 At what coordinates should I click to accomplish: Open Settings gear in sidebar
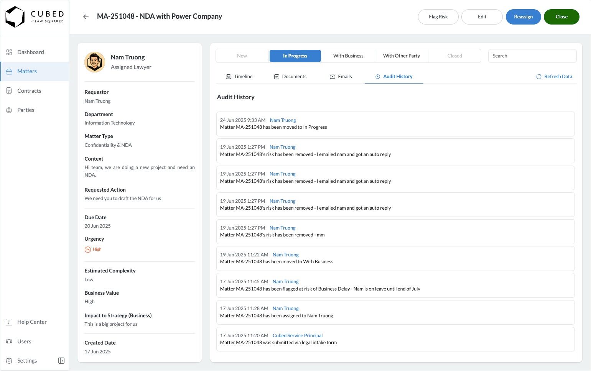[9, 361]
